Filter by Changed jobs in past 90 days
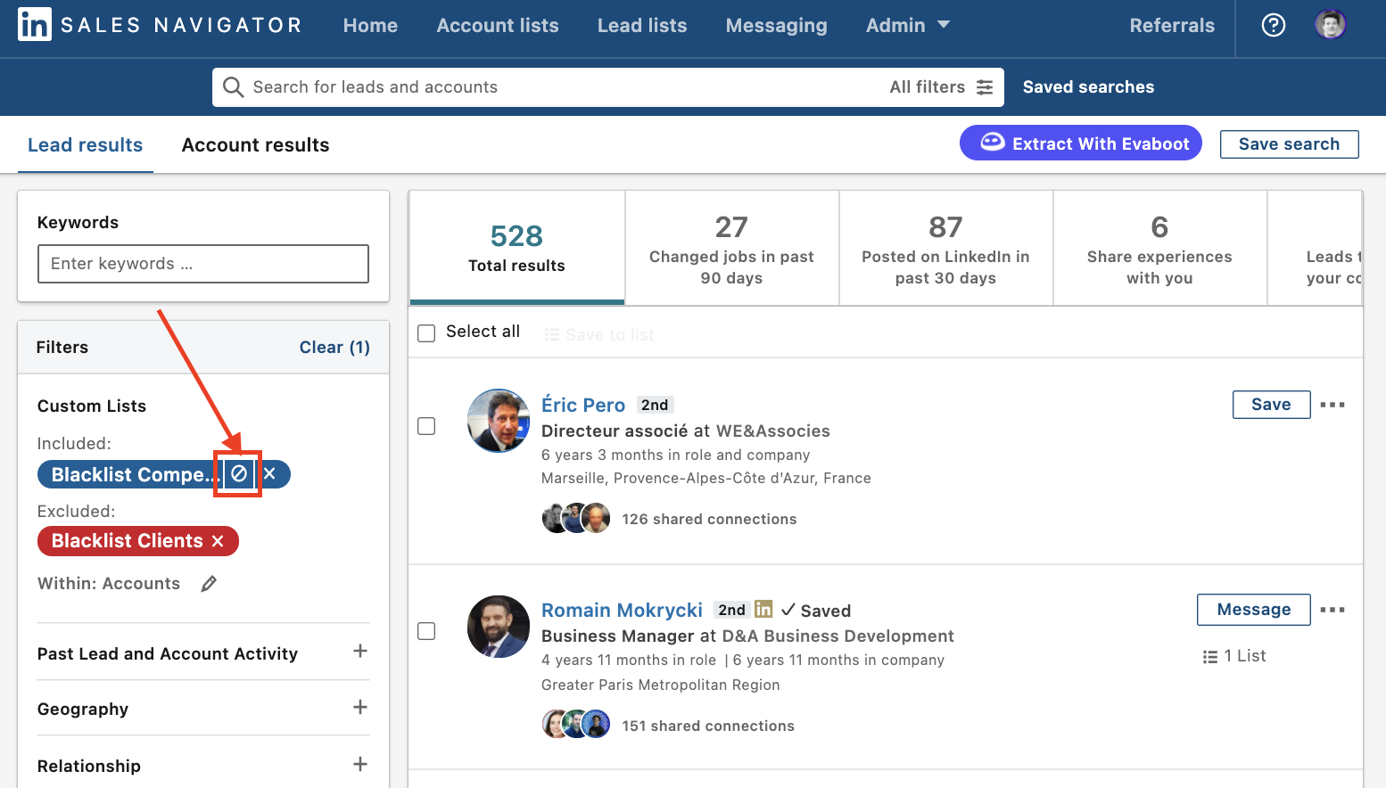Image resolution: width=1386 pixels, height=788 pixels. coord(731,248)
